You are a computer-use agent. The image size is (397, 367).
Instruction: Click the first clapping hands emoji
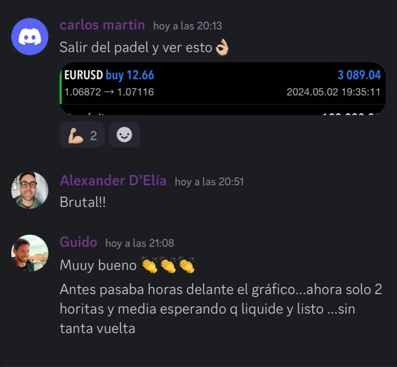point(150,265)
